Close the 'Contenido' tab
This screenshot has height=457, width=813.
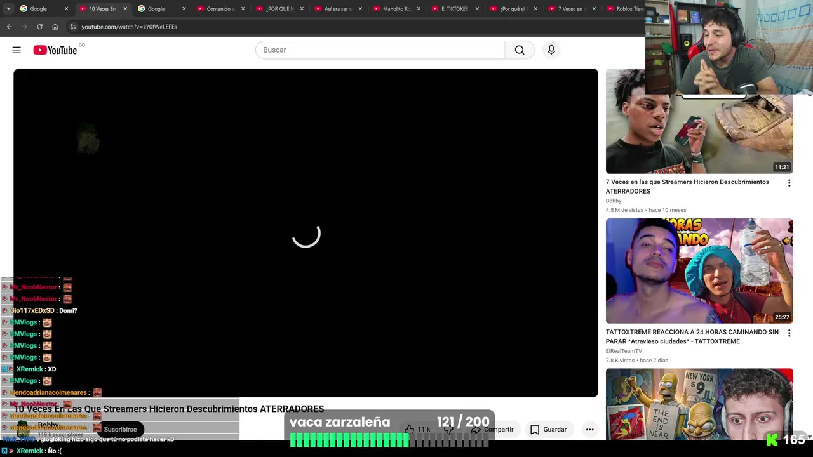click(x=243, y=9)
